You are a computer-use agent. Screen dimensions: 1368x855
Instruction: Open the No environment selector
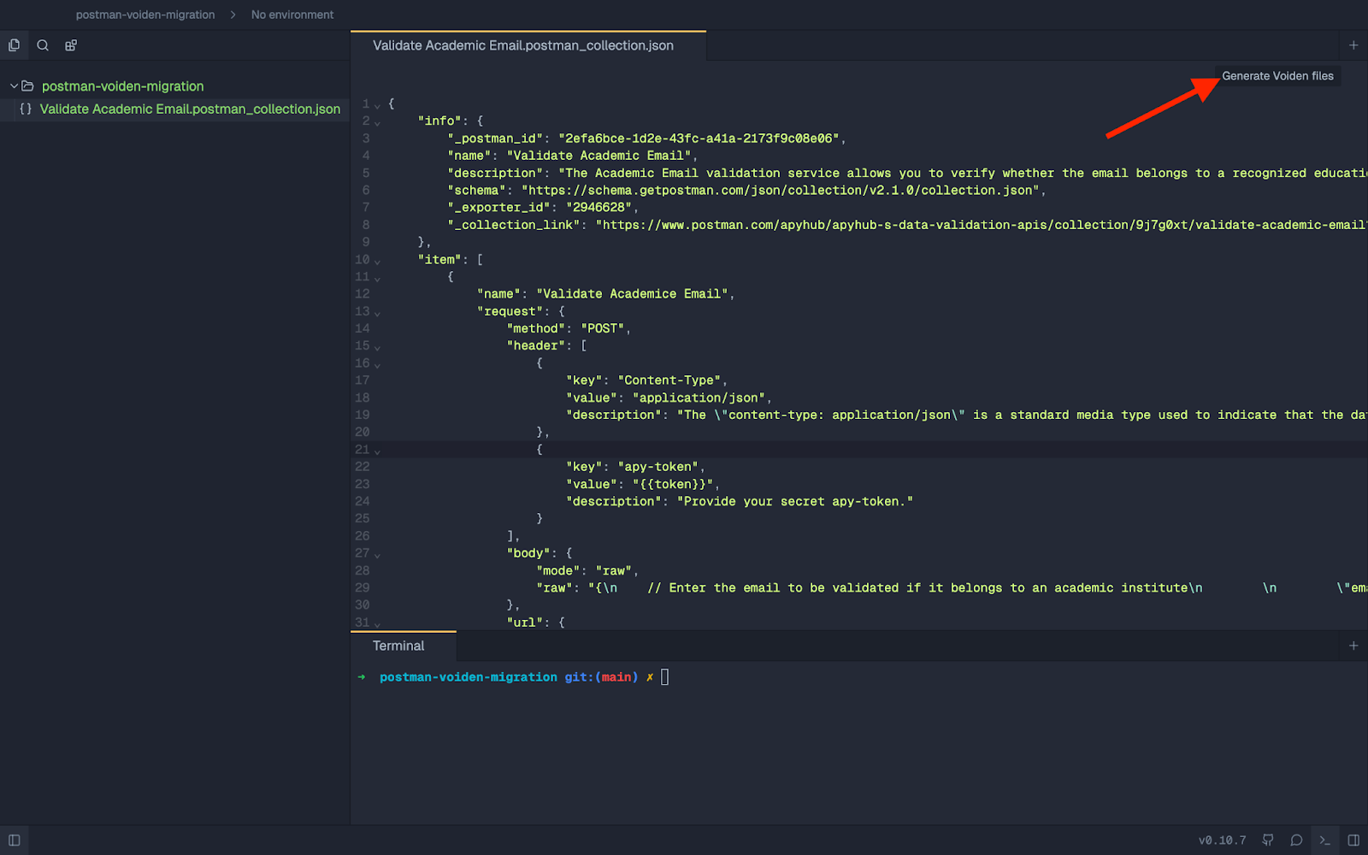tap(292, 15)
